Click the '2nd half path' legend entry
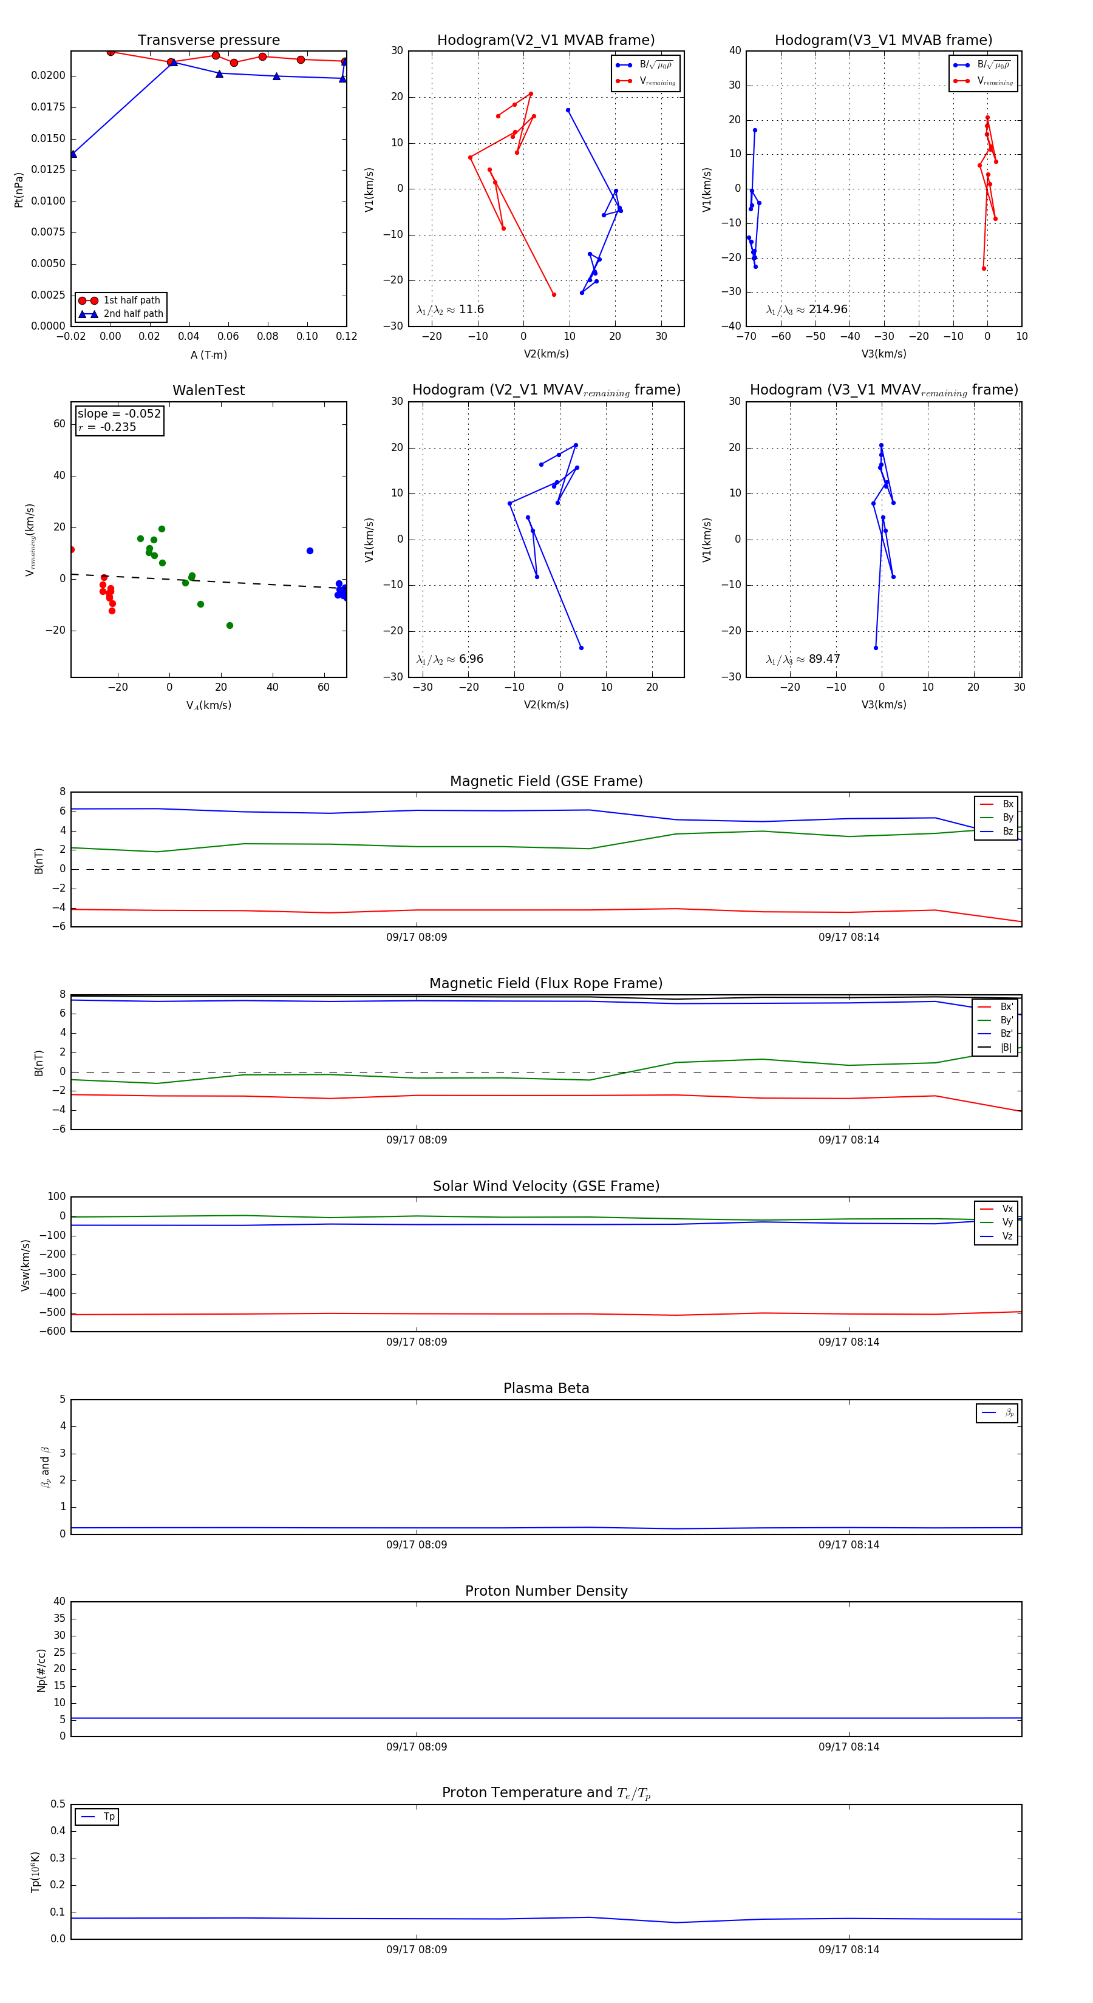Viewport: 1093px width, 2003px height. [x=121, y=314]
